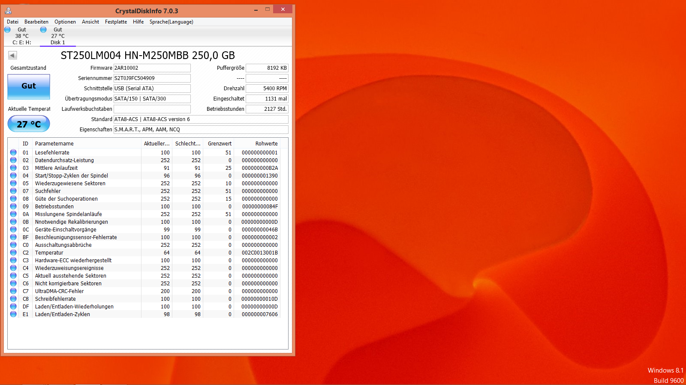Open the Hilfe menu

138,22
